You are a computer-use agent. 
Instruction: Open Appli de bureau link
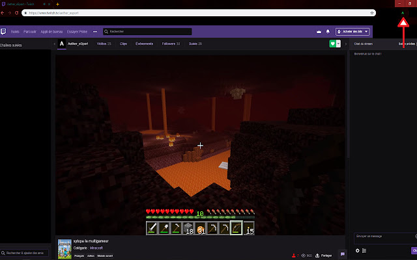(51, 32)
